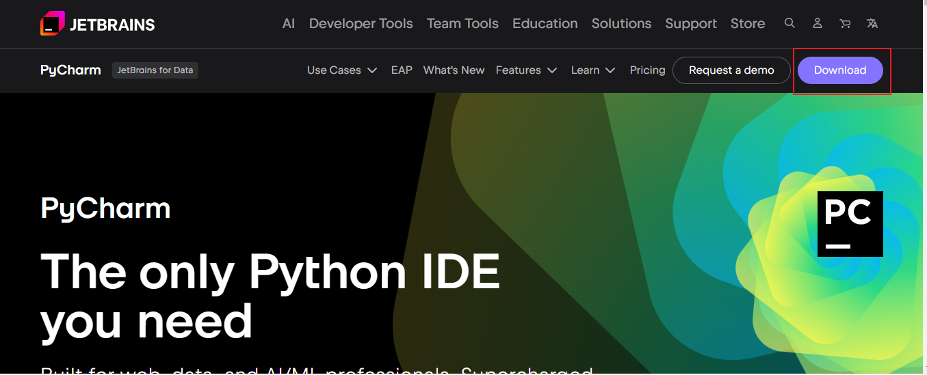Open the EAP link
This screenshot has width=927, height=375.
pyautogui.click(x=402, y=70)
